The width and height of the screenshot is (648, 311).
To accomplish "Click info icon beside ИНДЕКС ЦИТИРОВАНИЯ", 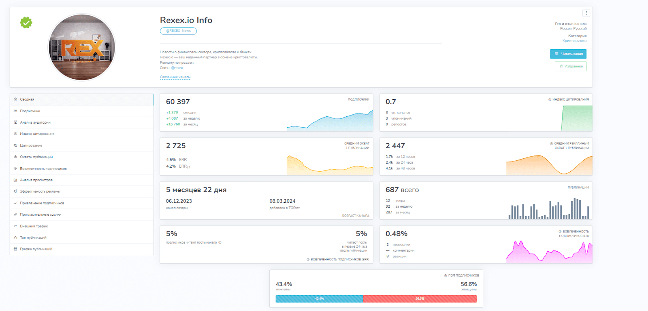I will click(x=550, y=99).
